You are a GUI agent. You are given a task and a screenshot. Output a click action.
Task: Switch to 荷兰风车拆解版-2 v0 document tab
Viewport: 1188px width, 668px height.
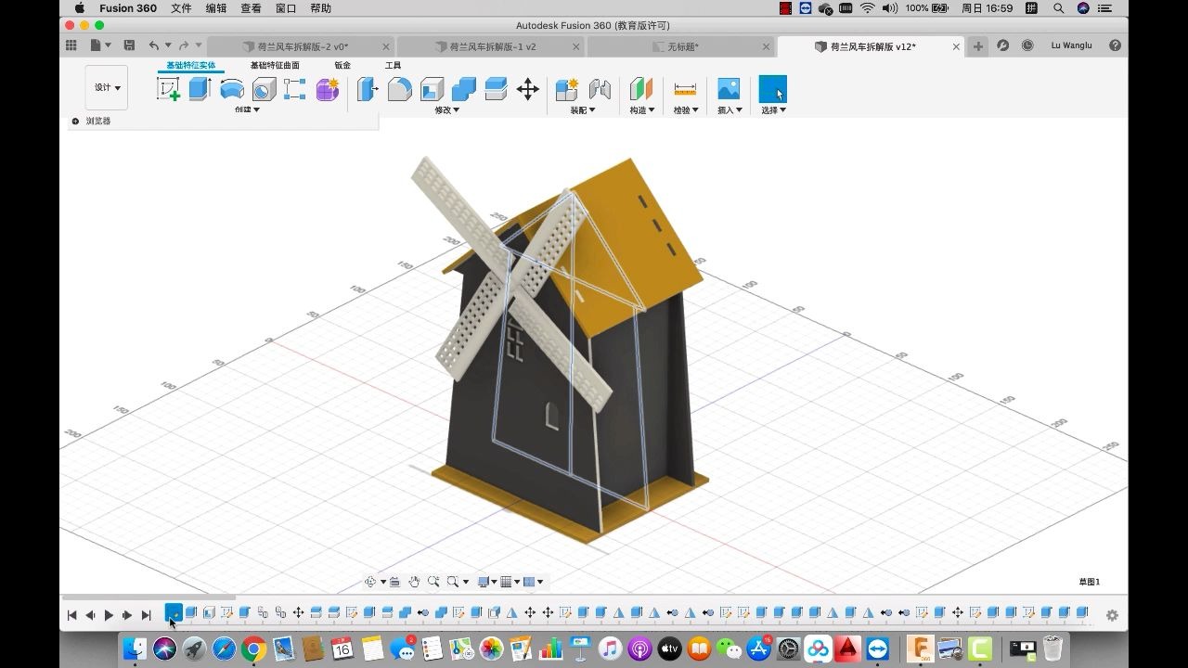[x=301, y=46]
